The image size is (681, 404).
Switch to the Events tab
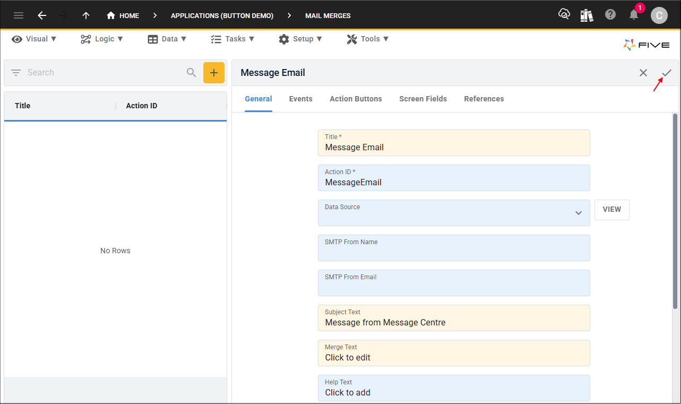point(301,99)
